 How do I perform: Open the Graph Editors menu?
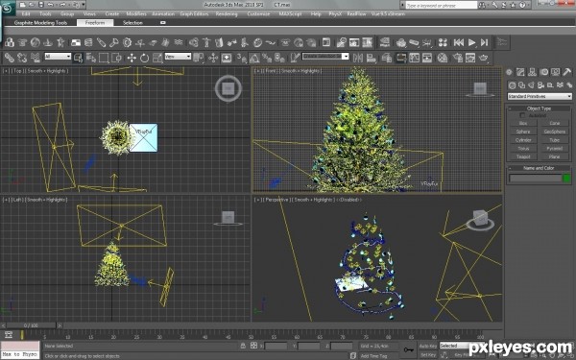[194, 14]
